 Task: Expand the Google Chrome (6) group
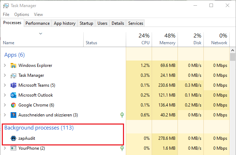point(5,105)
